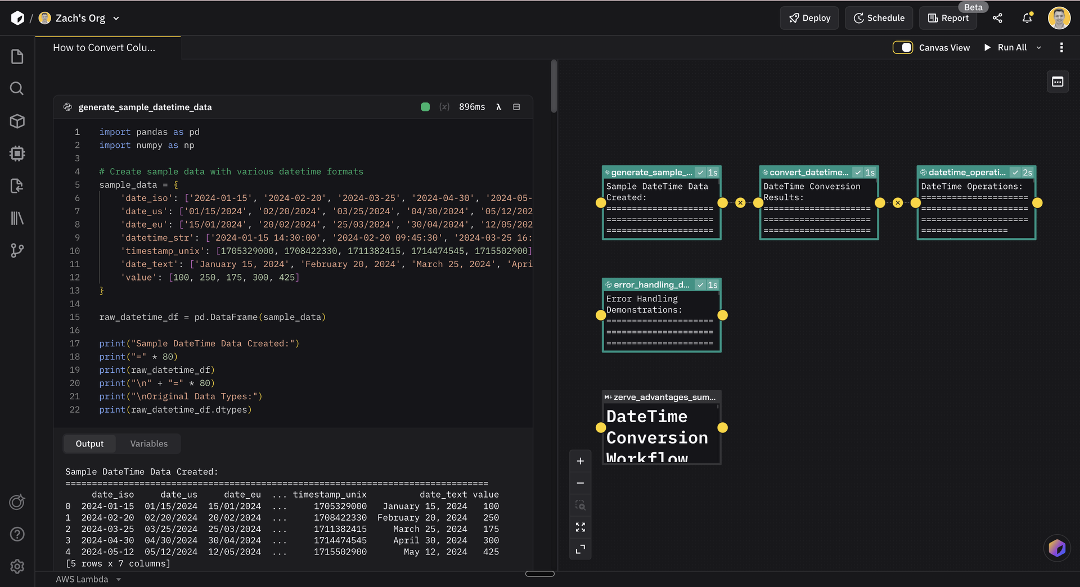
Task: Click the share icon in top bar
Action: click(x=997, y=18)
